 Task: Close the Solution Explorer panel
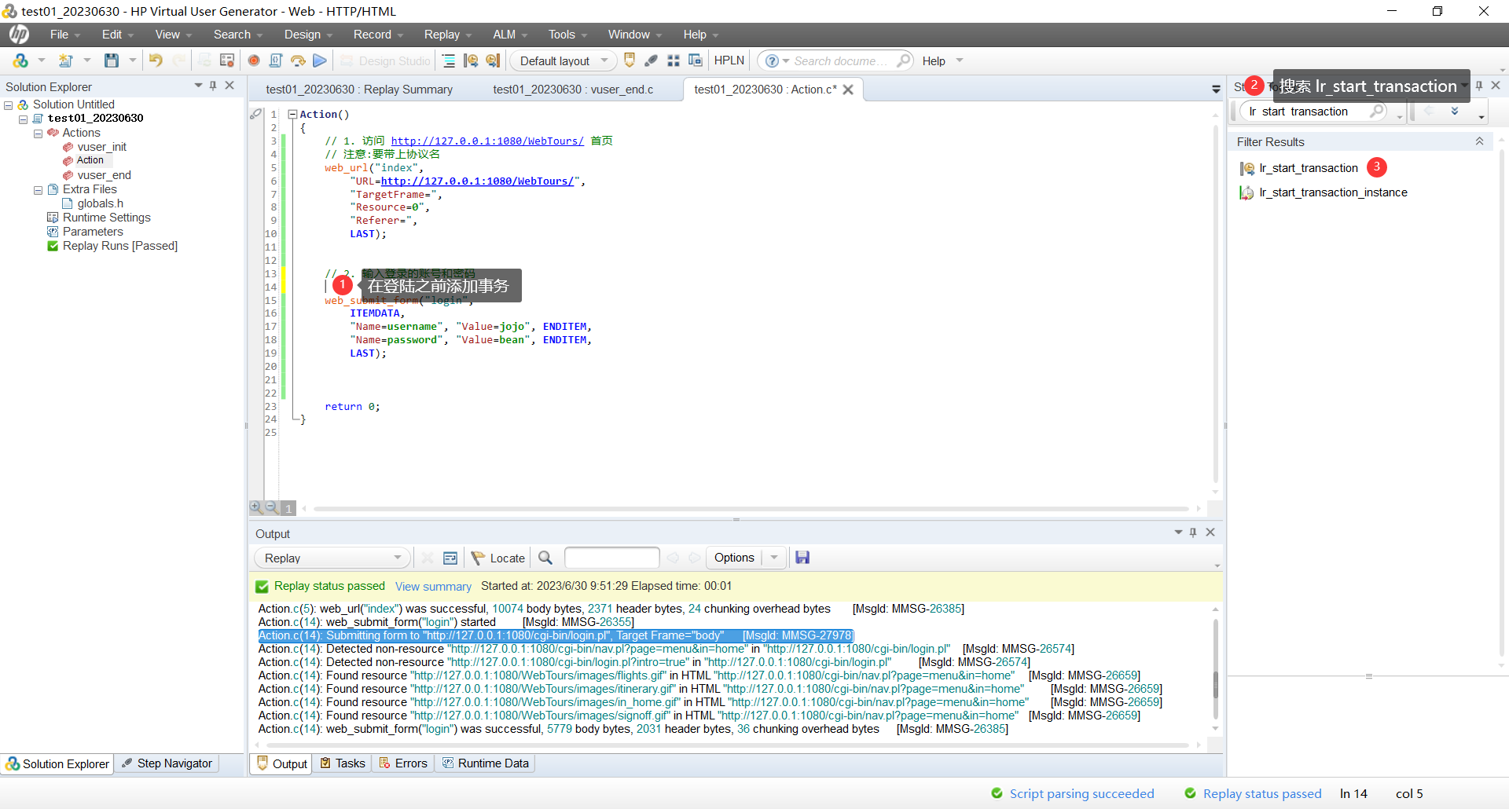pyautogui.click(x=229, y=86)
